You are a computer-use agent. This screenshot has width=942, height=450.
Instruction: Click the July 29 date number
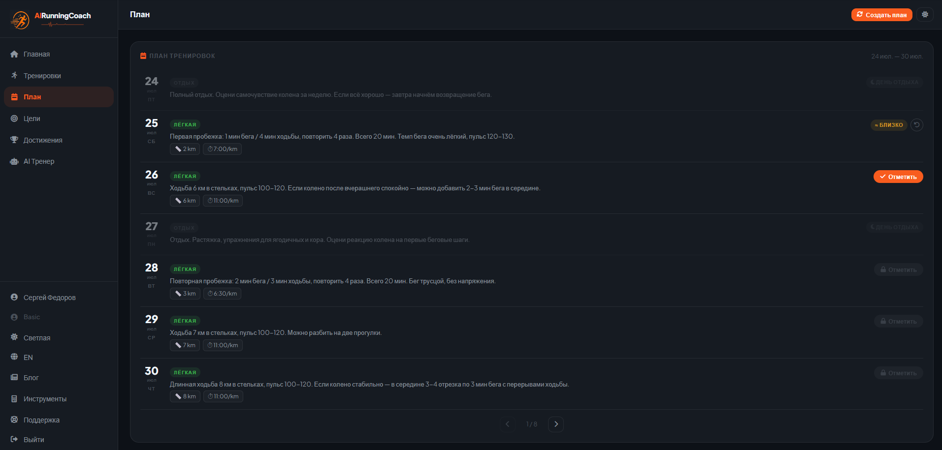point(152,319)
